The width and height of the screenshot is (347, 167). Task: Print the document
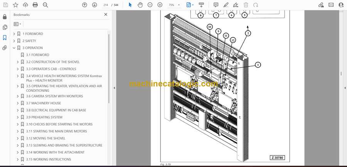coord(35,5)
